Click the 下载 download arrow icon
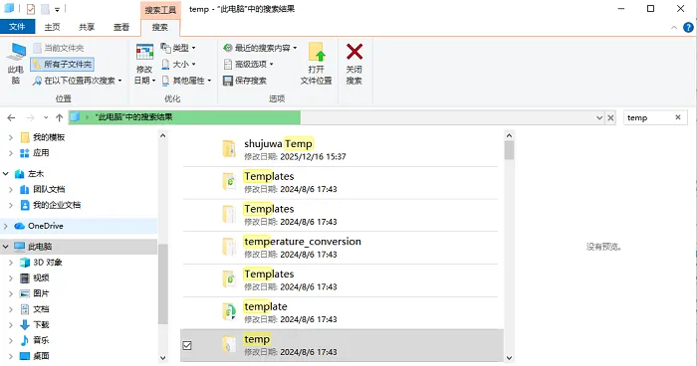This screenshot has height=366, width=697. [25, 324]
